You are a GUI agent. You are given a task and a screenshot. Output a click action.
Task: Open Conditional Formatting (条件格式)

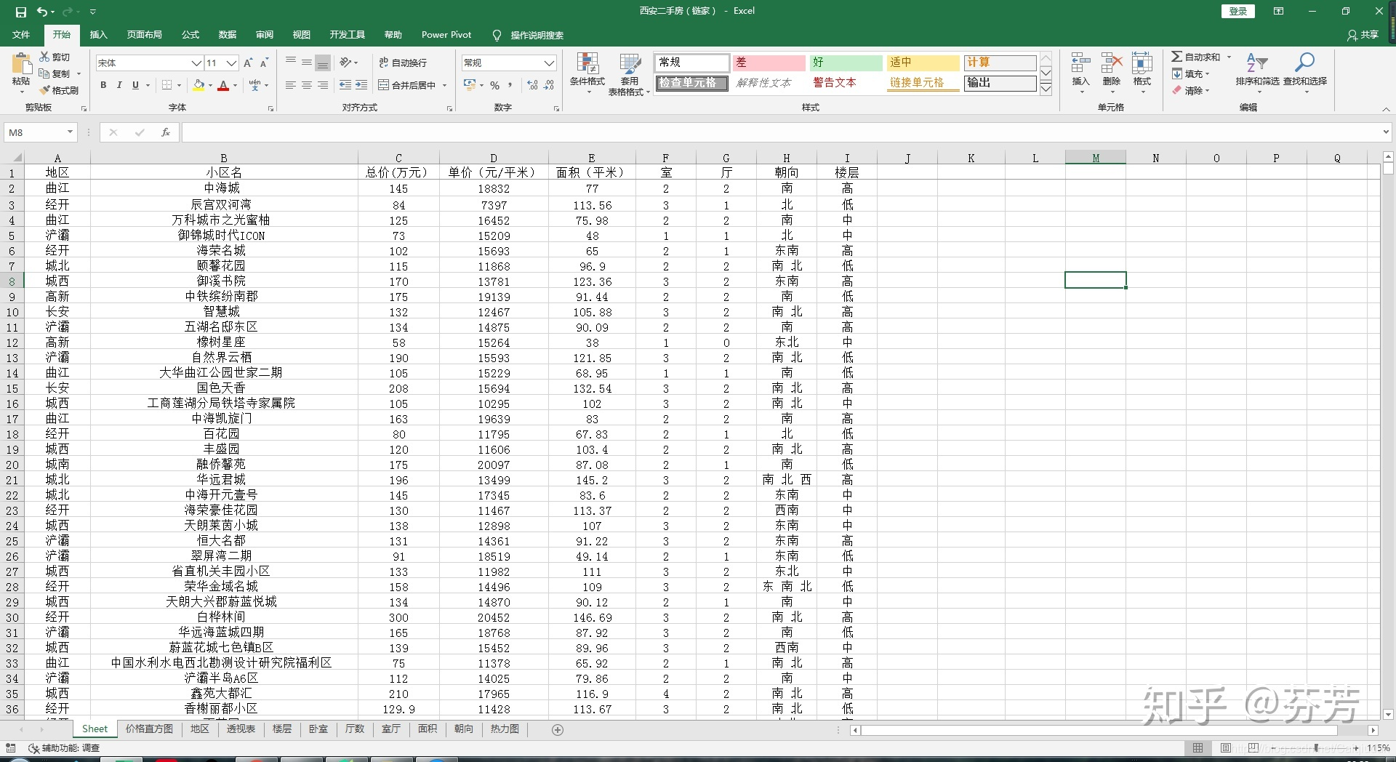tap(587, 73)
